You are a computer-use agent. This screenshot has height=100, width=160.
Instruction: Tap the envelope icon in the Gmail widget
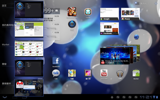point(57,10)
